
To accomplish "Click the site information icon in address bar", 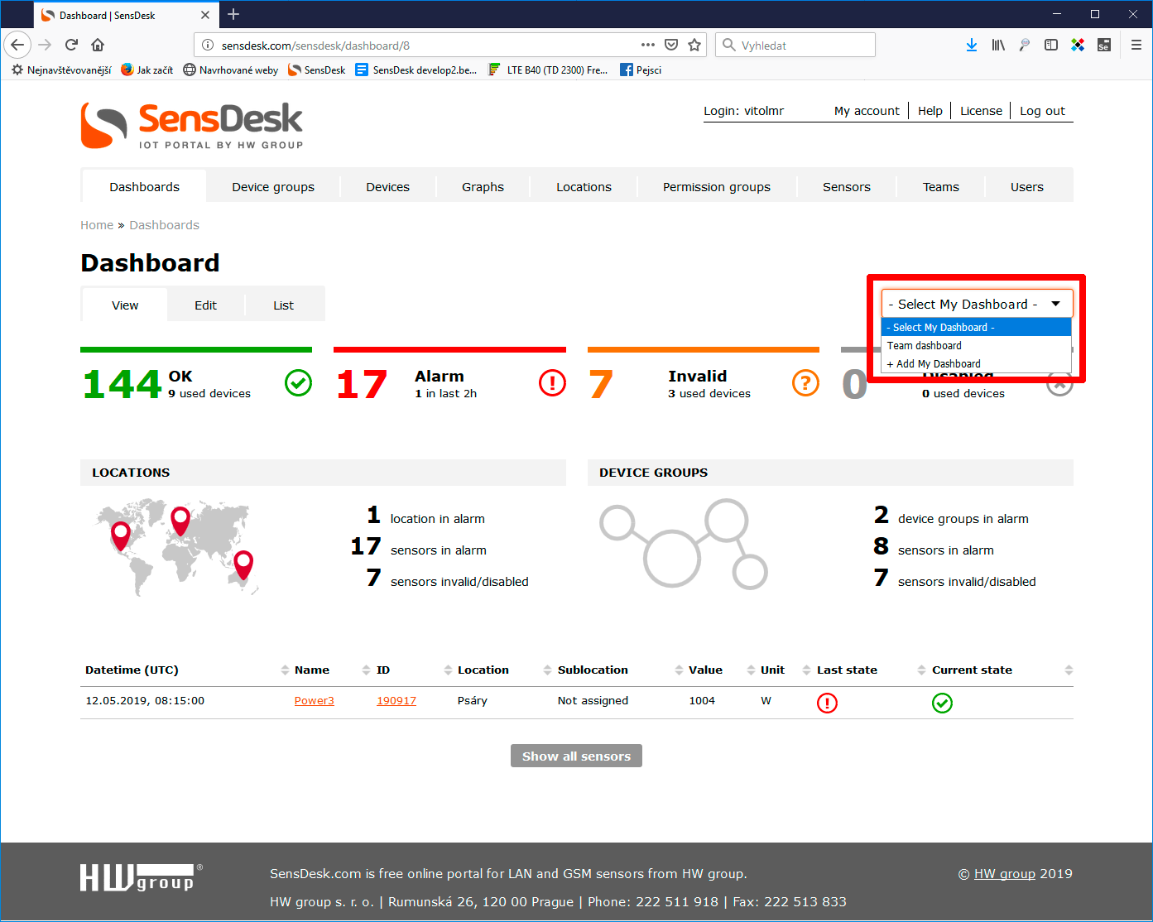I will point(208,45).
